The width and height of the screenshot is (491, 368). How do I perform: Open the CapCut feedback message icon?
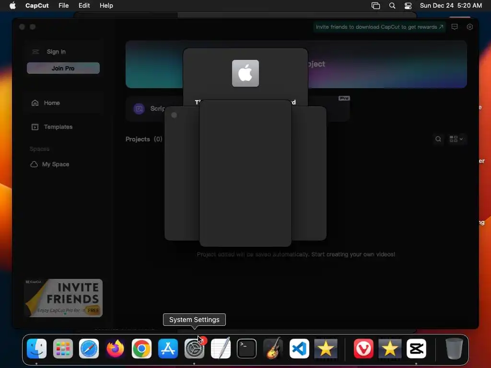click(455, 27)
